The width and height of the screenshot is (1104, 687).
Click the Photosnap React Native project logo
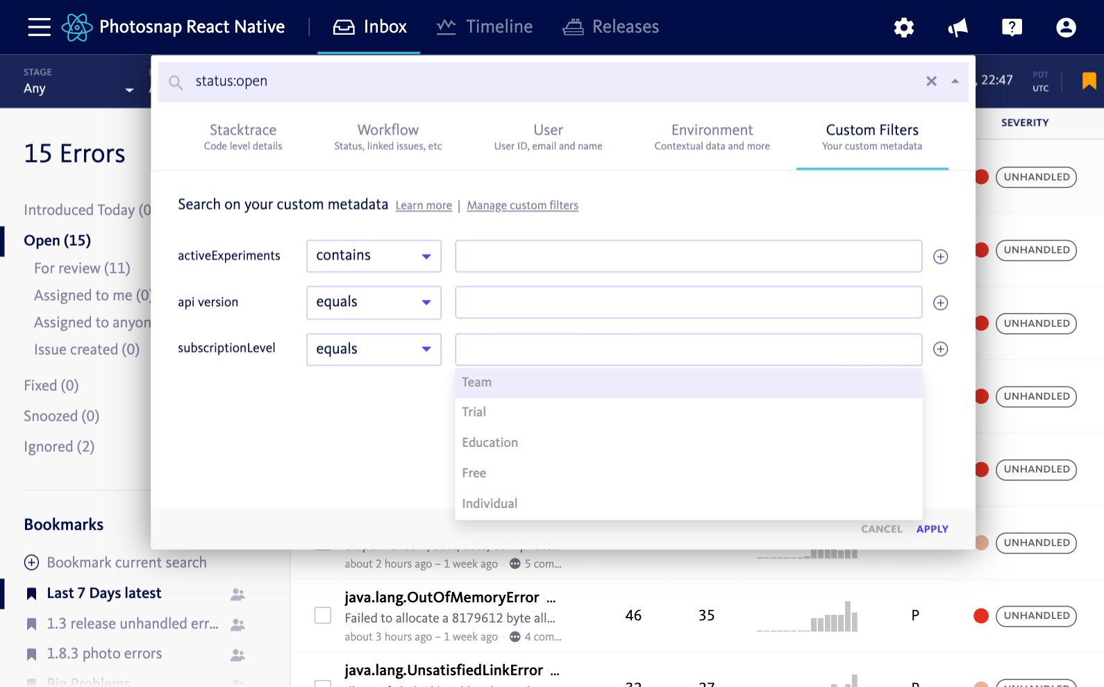coord(76,27)
